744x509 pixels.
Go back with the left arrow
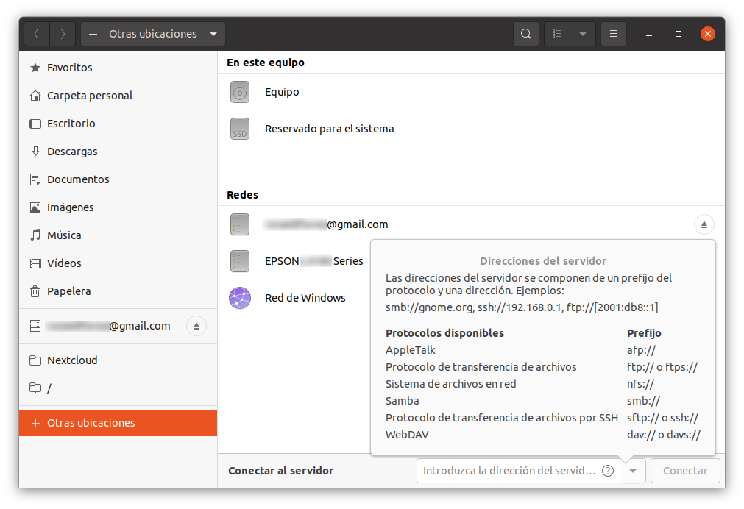point(38,34)
